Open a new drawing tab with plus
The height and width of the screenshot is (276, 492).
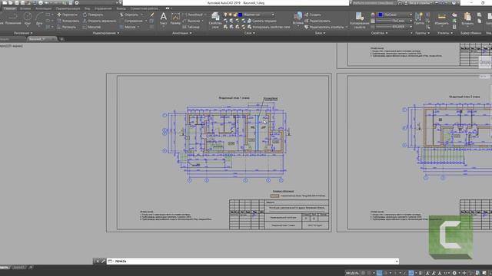[61, 39]
